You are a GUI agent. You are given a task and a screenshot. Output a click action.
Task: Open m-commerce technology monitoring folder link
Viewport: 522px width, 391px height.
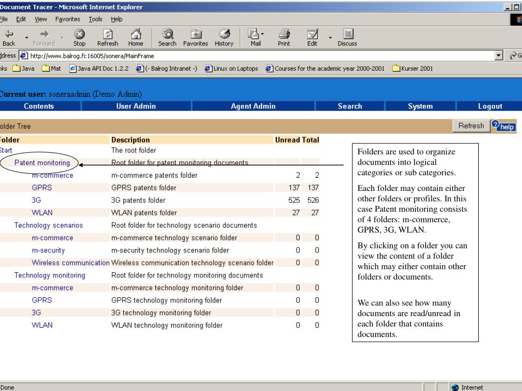(53, 288)
